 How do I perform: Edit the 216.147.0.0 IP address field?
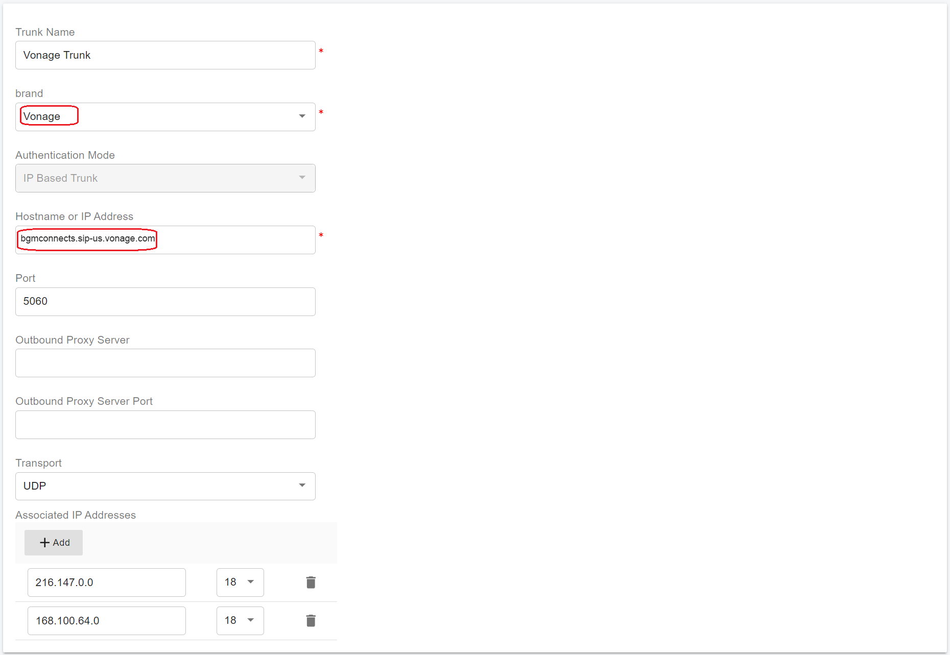(106, 583)
